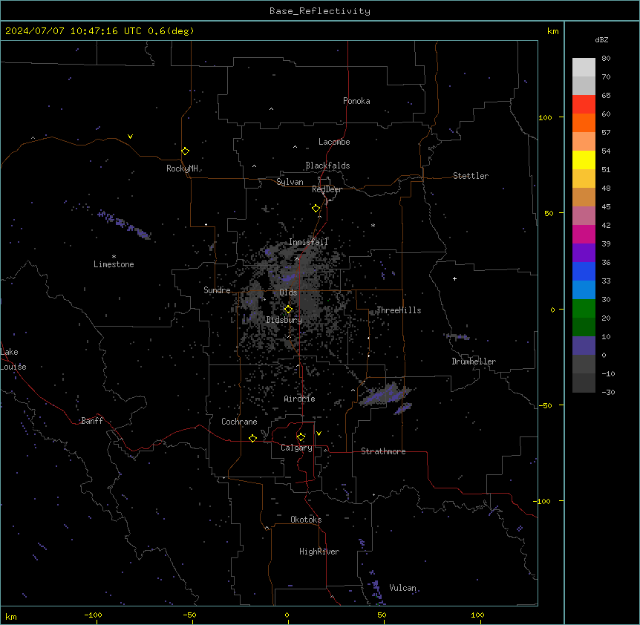Viewport: 640px width, 625px height.
Task: Click the Innisfail label
Action: [x=308, y=242]
